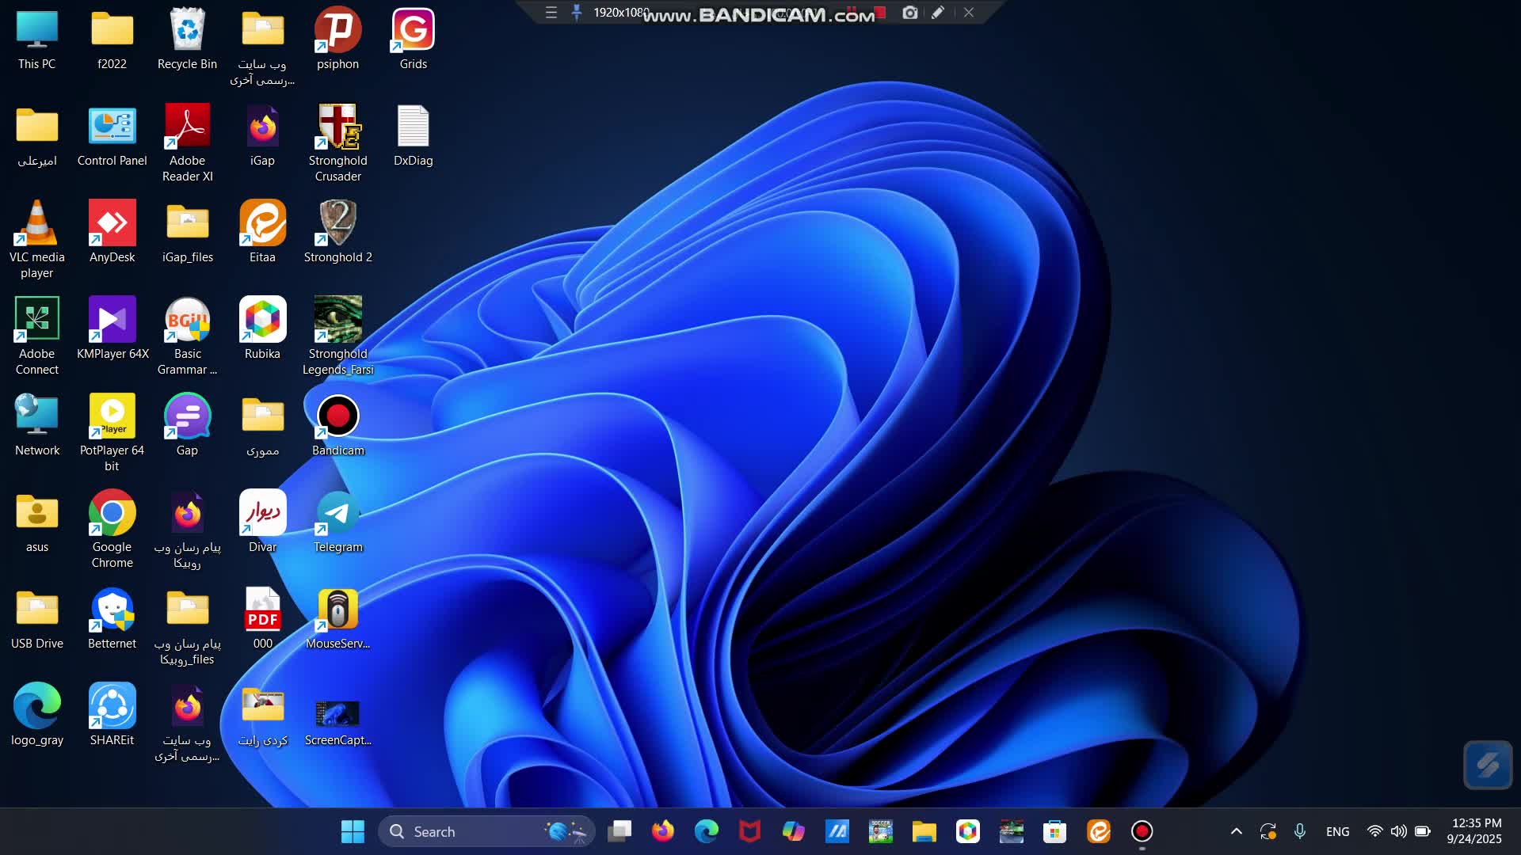The height and width of the screenshot is (855, 1521).
Task: Click Bandicam drawing pencil icon
Action: [x=938, y=13]
